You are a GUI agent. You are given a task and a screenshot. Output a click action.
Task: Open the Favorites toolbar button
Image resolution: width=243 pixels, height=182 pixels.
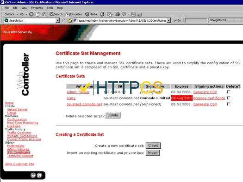pyautogui.click(x=74, y=14)
